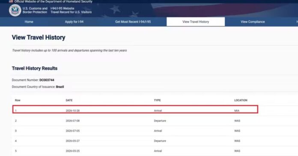
Task: Open the View Compliance tab
Action: click(x=253, y=22)
